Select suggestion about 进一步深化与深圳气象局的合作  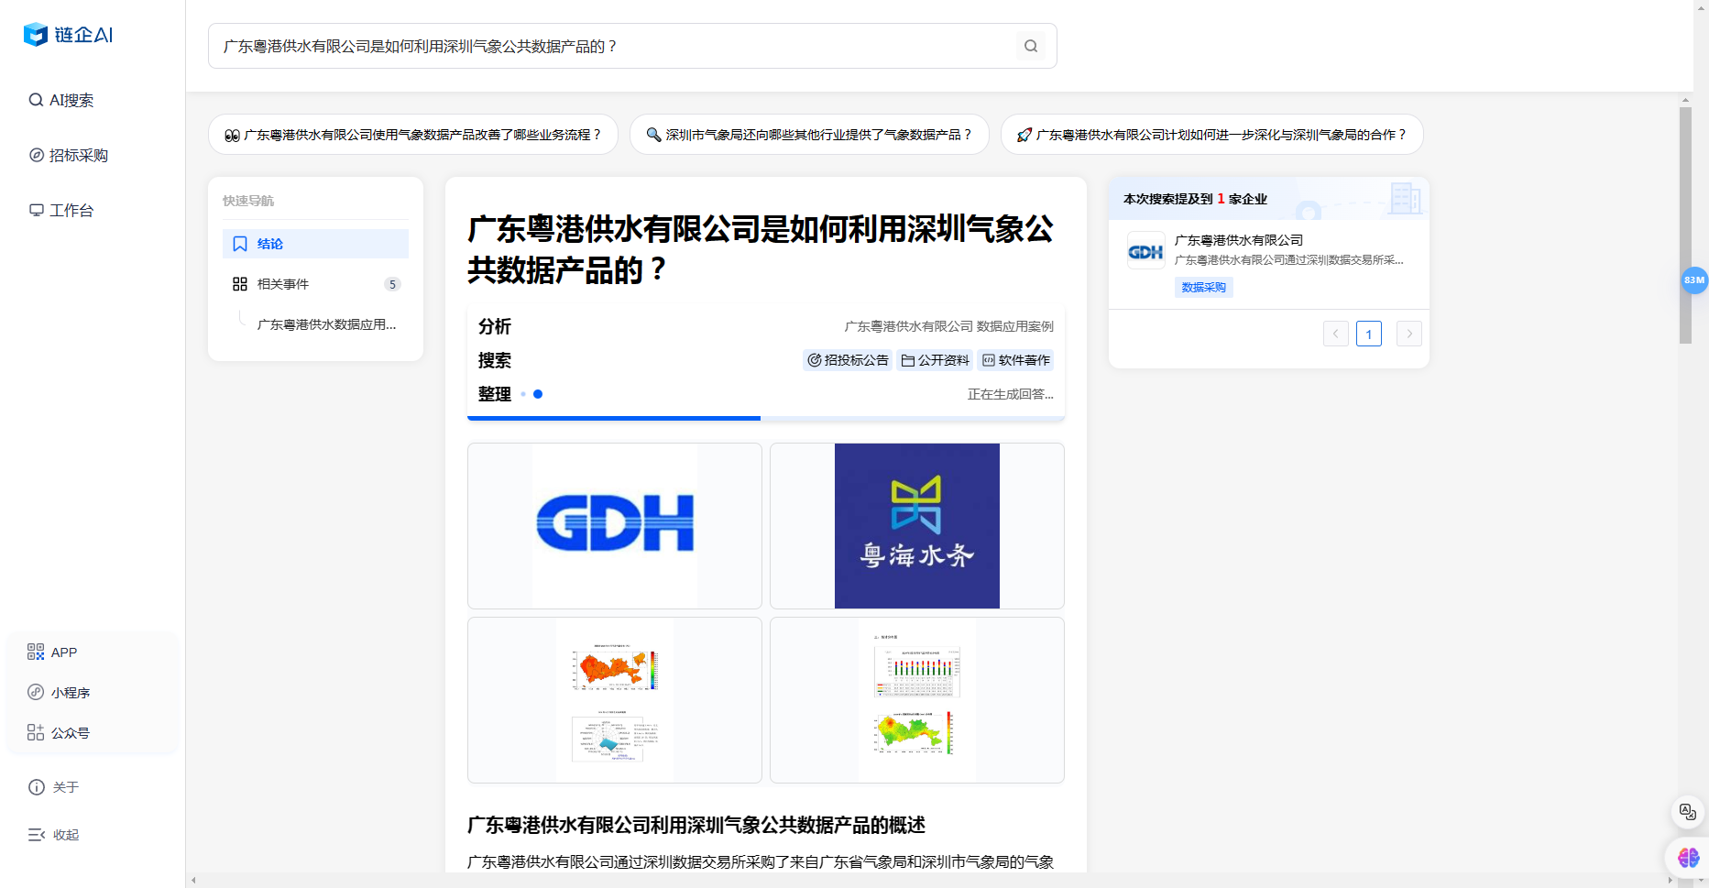[x=1211, y=135]
